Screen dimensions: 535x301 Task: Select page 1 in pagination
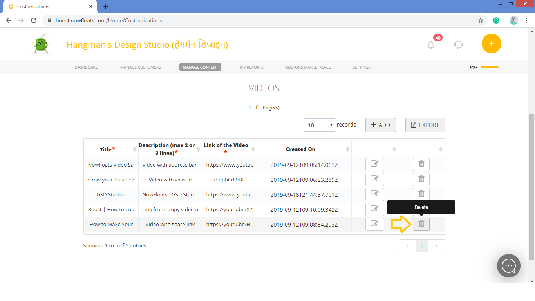point(422,246)
